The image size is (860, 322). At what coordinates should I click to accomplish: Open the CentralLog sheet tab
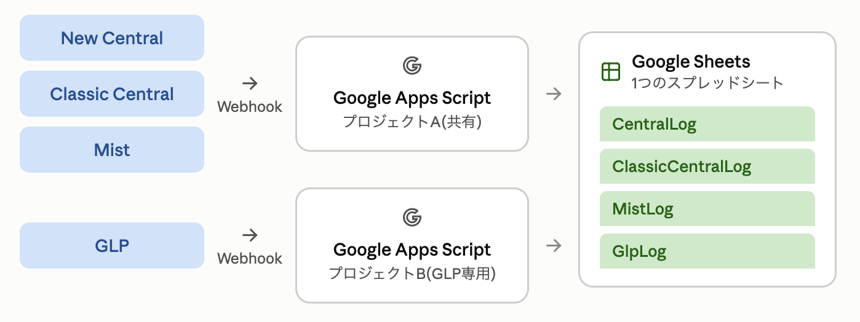point(707,124)
